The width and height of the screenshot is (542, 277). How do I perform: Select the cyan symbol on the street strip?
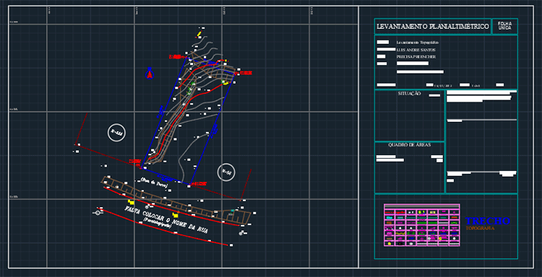pos(233,210)
